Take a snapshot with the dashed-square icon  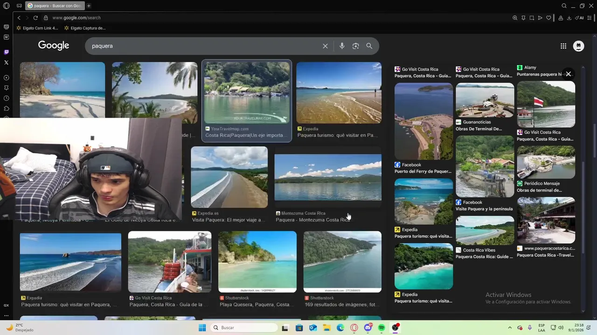pyautogui.click(x=532, y=18)
